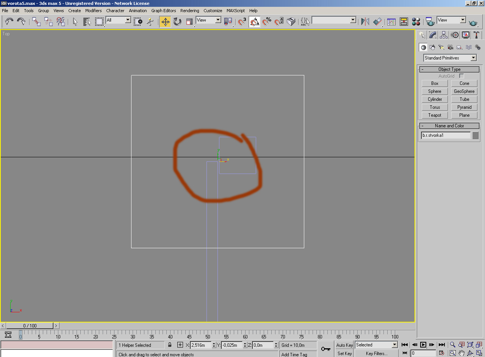Open the Rendering menu

coord(189,11)
